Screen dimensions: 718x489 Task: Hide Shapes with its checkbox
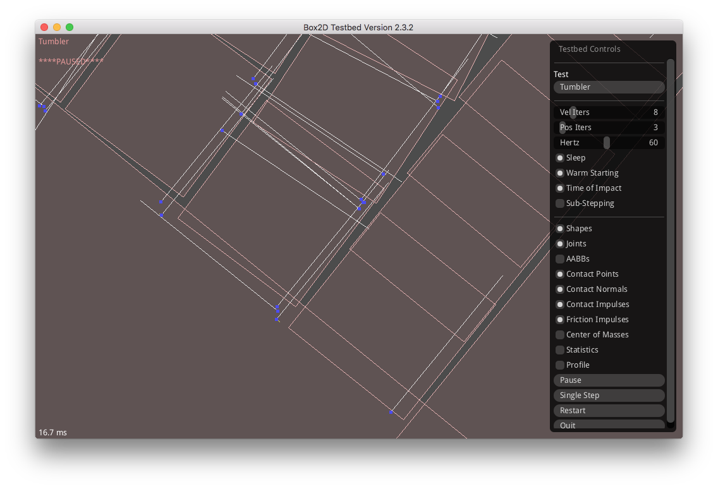click(x=560, y=229)
